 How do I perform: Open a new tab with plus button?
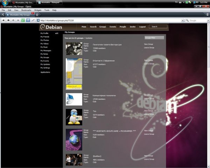pos(37,15)
